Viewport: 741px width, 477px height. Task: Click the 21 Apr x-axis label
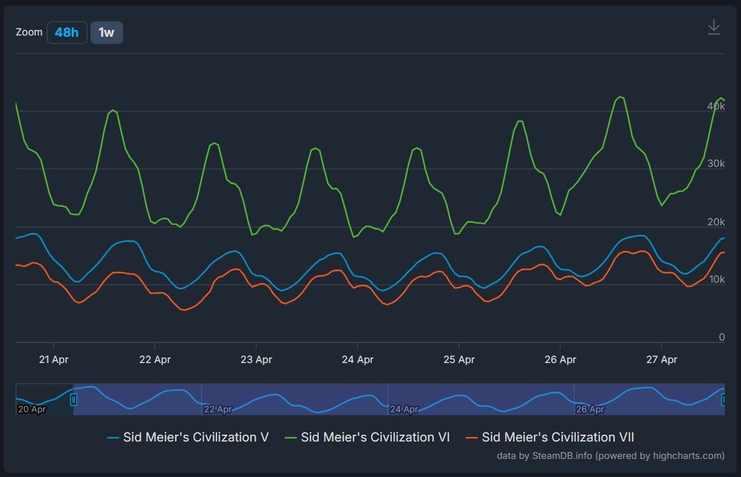click(x=53, y=359)
